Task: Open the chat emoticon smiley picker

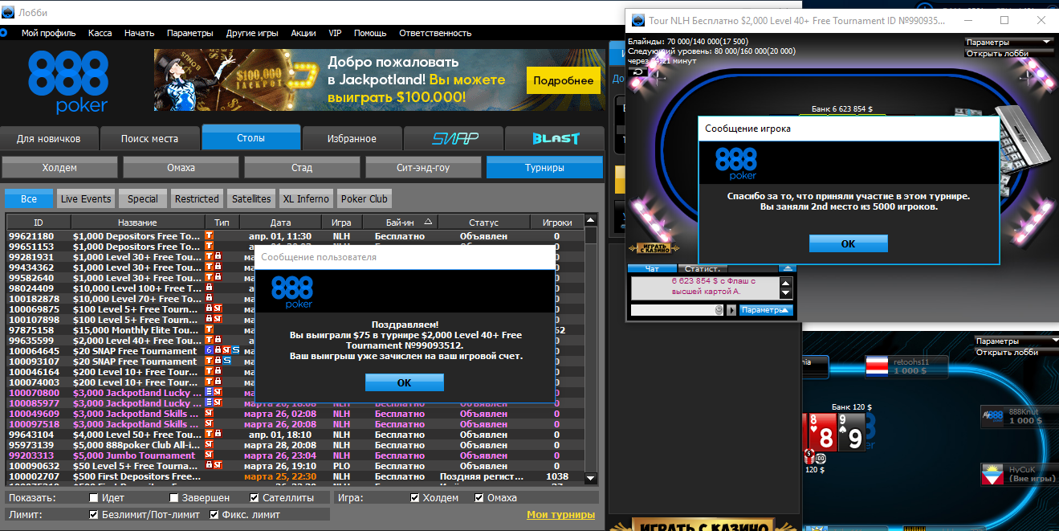Action: click(x=719, y=310)
